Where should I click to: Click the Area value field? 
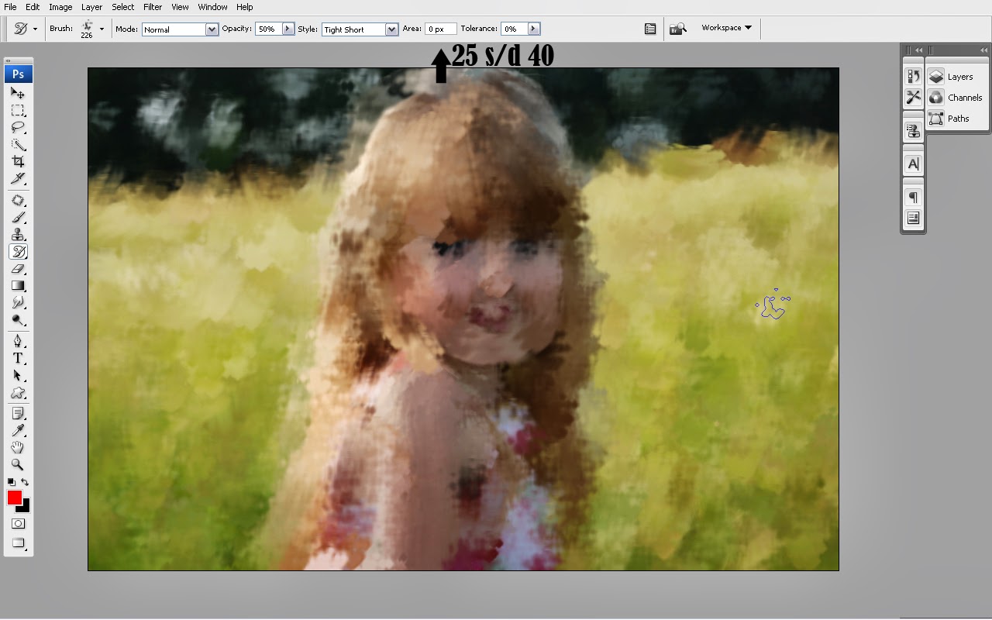tap(439, 29)
